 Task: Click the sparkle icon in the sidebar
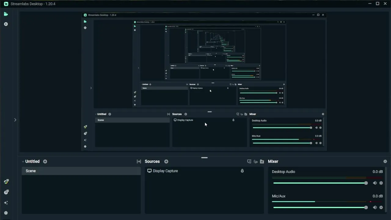pyautogui.click(x=6, y=203)
